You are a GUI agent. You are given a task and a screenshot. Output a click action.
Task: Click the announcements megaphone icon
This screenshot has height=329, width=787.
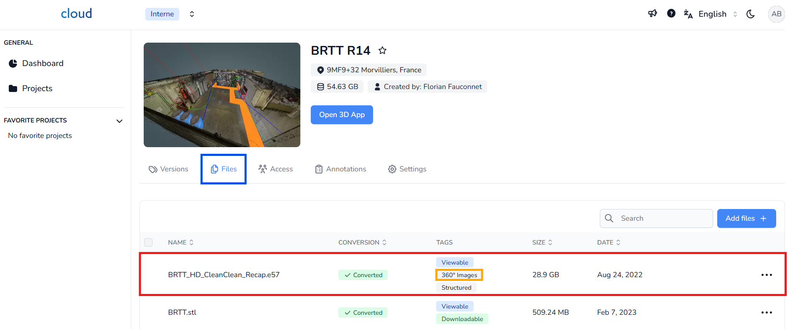(x=652, y=14)
